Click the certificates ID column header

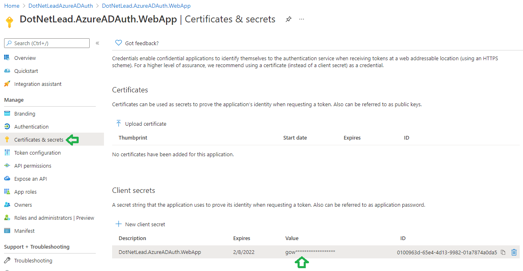(406, 138)
